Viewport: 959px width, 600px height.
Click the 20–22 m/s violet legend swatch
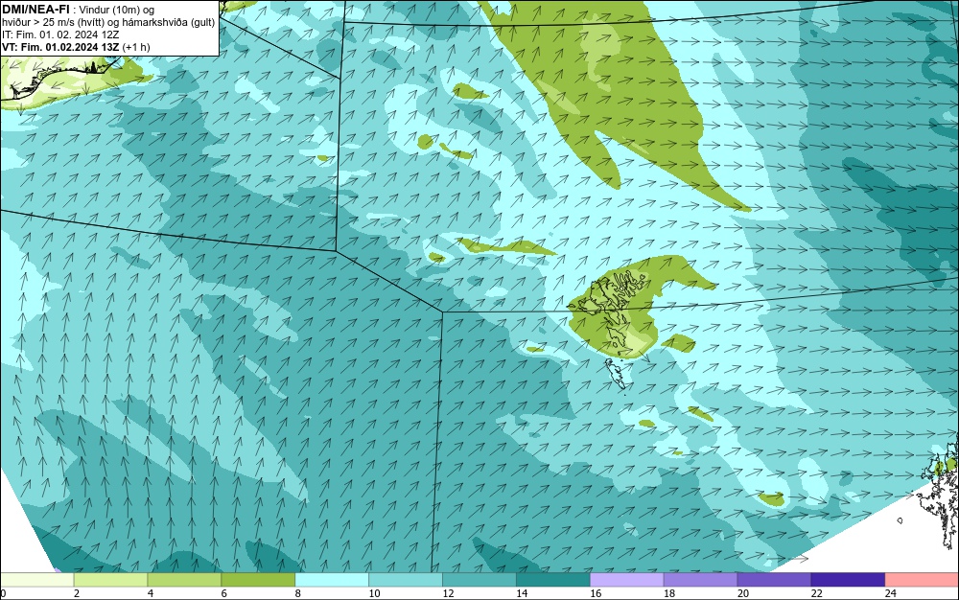pyautogui.click(x=774, y=579)
